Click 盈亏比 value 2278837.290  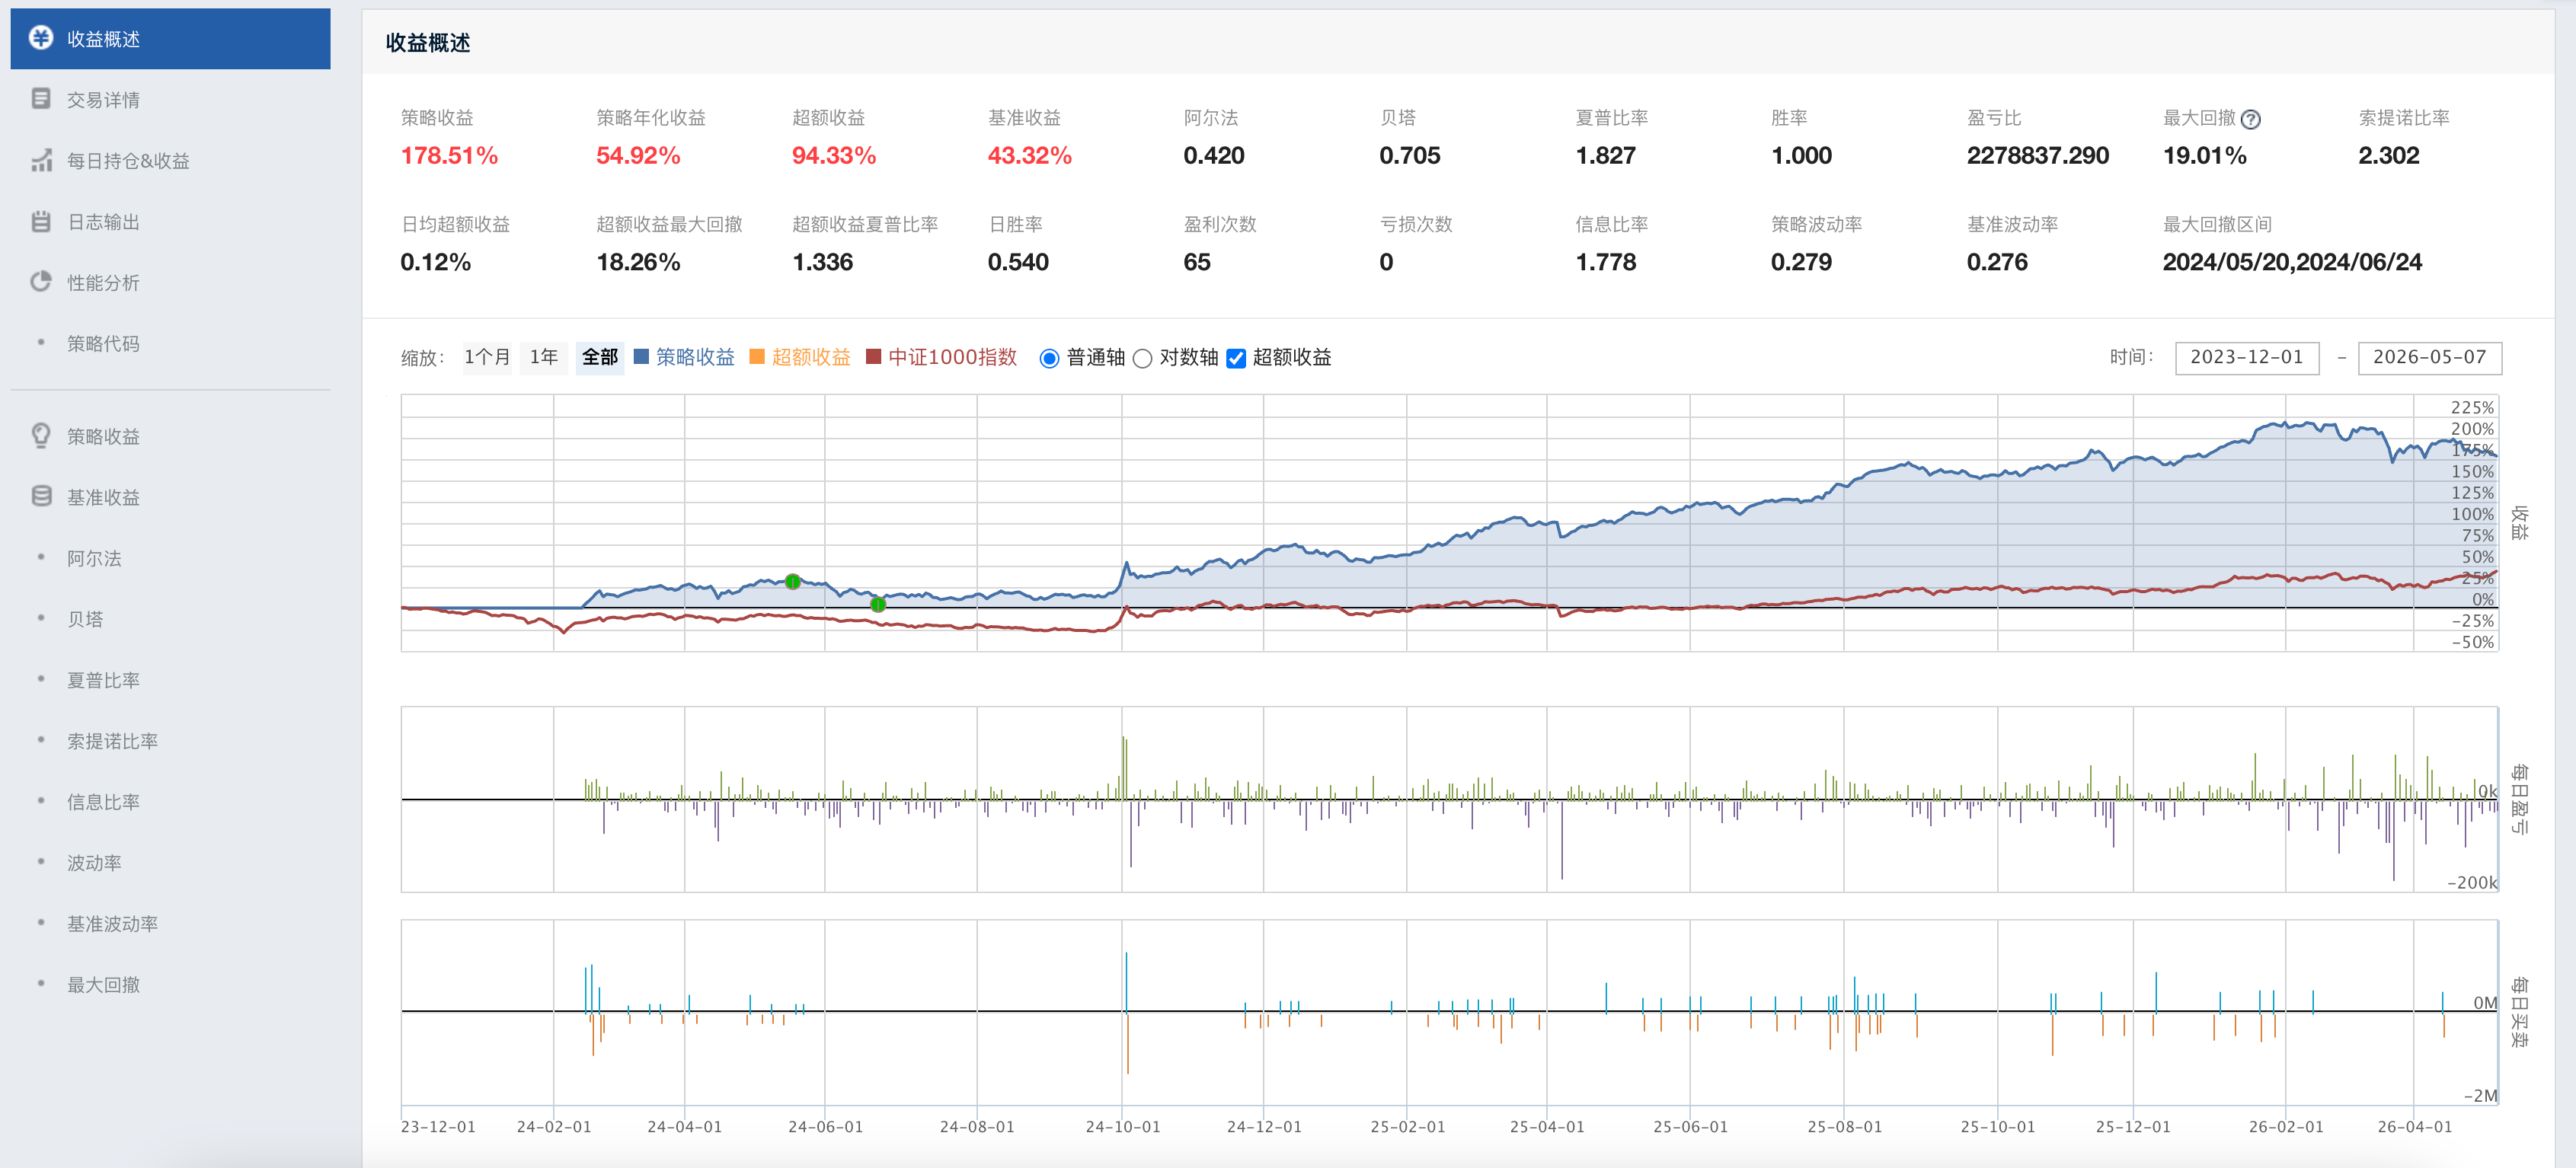(2038, 156)
